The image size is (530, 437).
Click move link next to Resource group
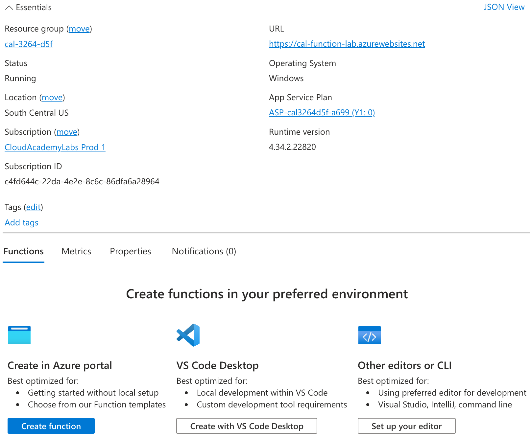coord(79,29)
